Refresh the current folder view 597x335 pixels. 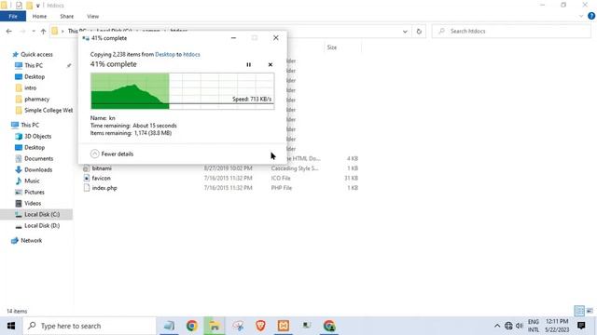click(x=419, y=32)
